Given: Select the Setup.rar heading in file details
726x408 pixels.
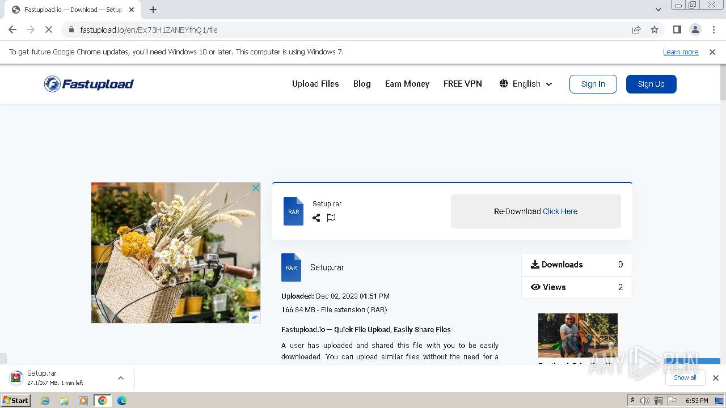Looking at the screenshot, I should point(327,267).
